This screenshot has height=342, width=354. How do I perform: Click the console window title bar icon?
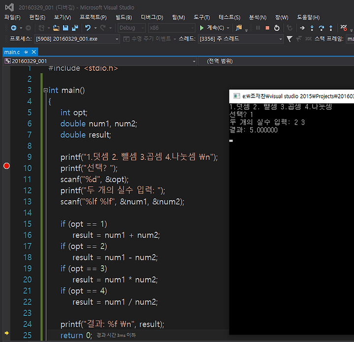click(236, 96)
